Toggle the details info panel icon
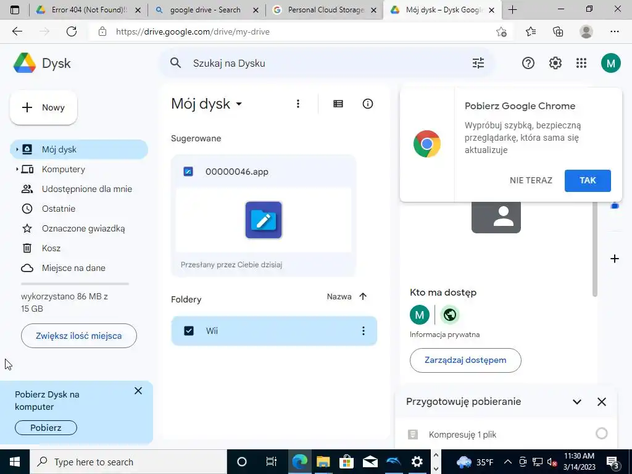Screen dimensions: 632x474 click(368, 104)
